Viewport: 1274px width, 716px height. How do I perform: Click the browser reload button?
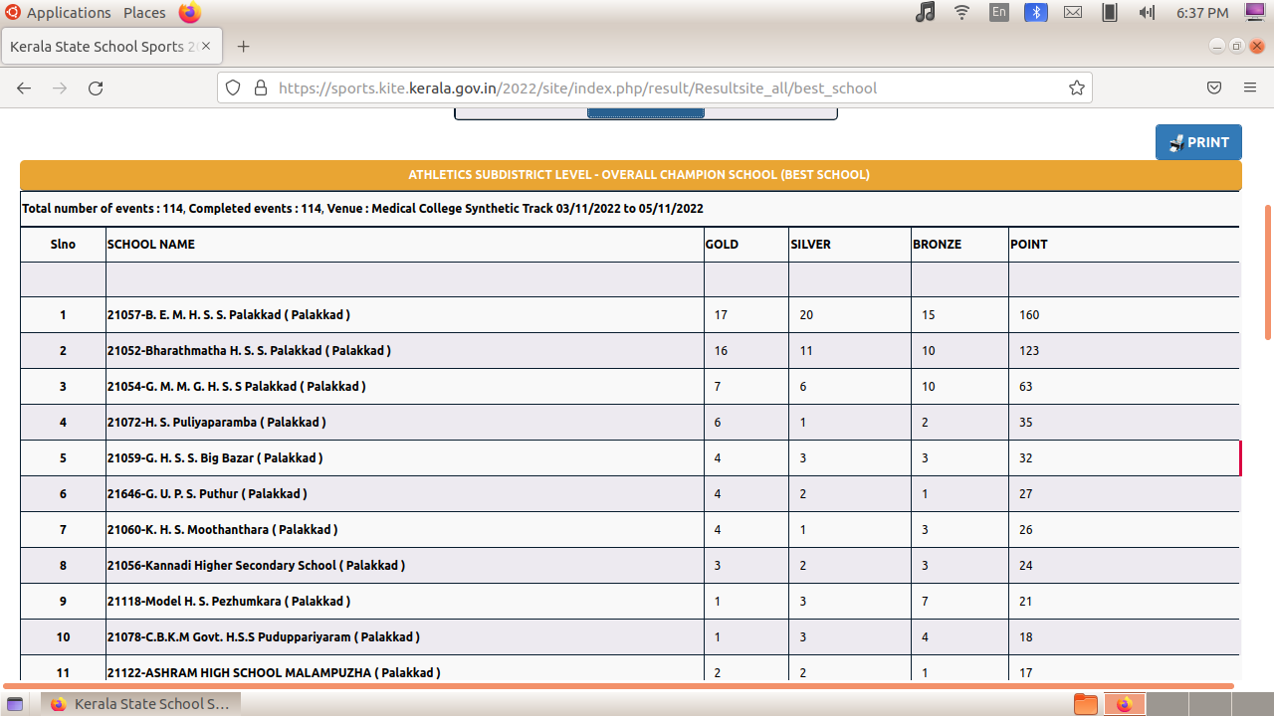point(96,88)
